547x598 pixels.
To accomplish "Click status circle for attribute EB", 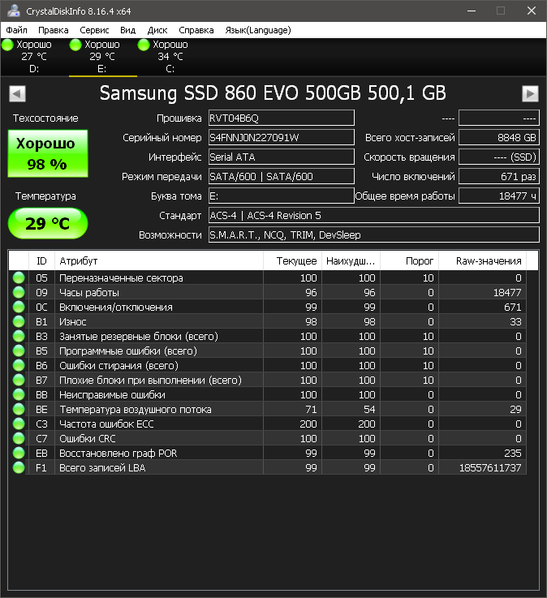I will 19,453.
